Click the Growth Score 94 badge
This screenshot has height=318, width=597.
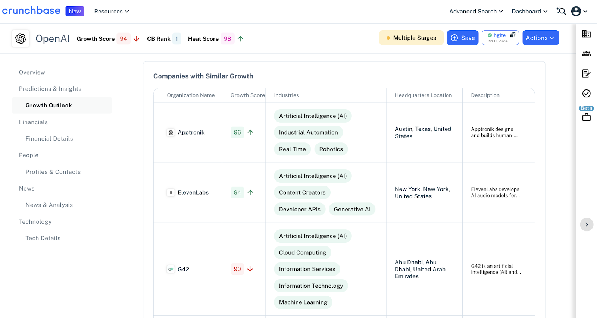(x=124, y=39)
